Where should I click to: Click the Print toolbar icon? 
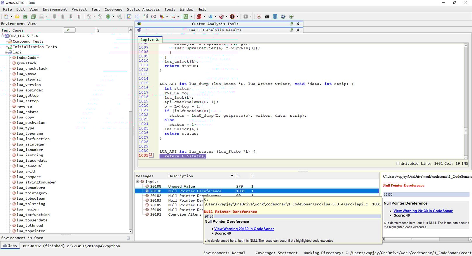tap(42, 17)
